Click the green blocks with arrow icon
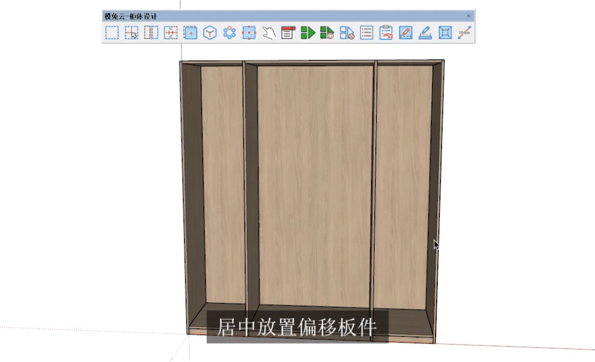This screenshot has width=595, height=362. pos(308,33)
